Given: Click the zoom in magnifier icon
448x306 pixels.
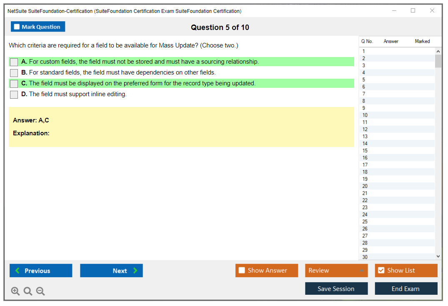Looking at the screenshot, I should pos(15,291).
